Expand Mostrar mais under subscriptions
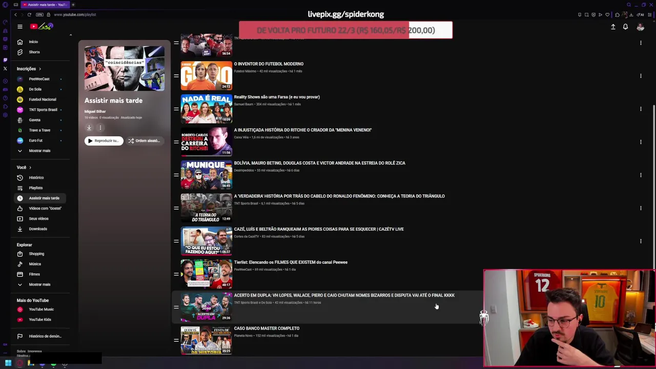The image size is (656, 369). tap(39, 151)
